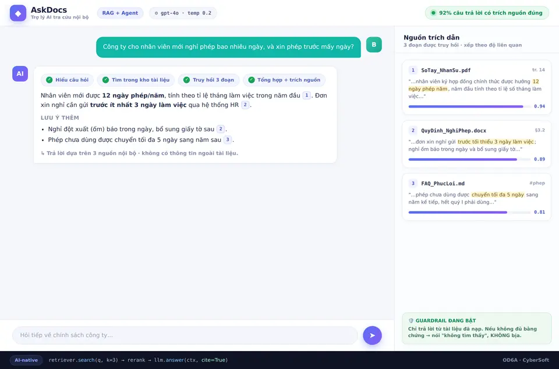Click the Tìm trong kho tài liệu step chip
Image resolution: width=559 pixels, height=369 pixels.
[136, 80]
